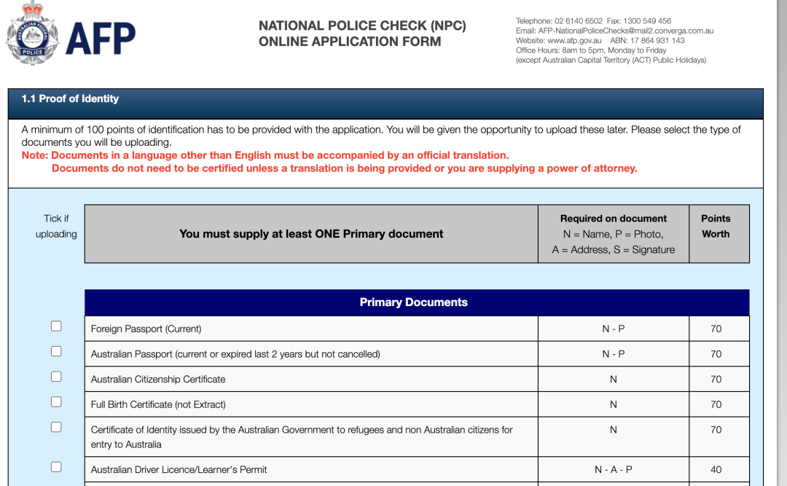Enable the Certificate of Identity checkbox
The image size is (787, 486).
56,427
